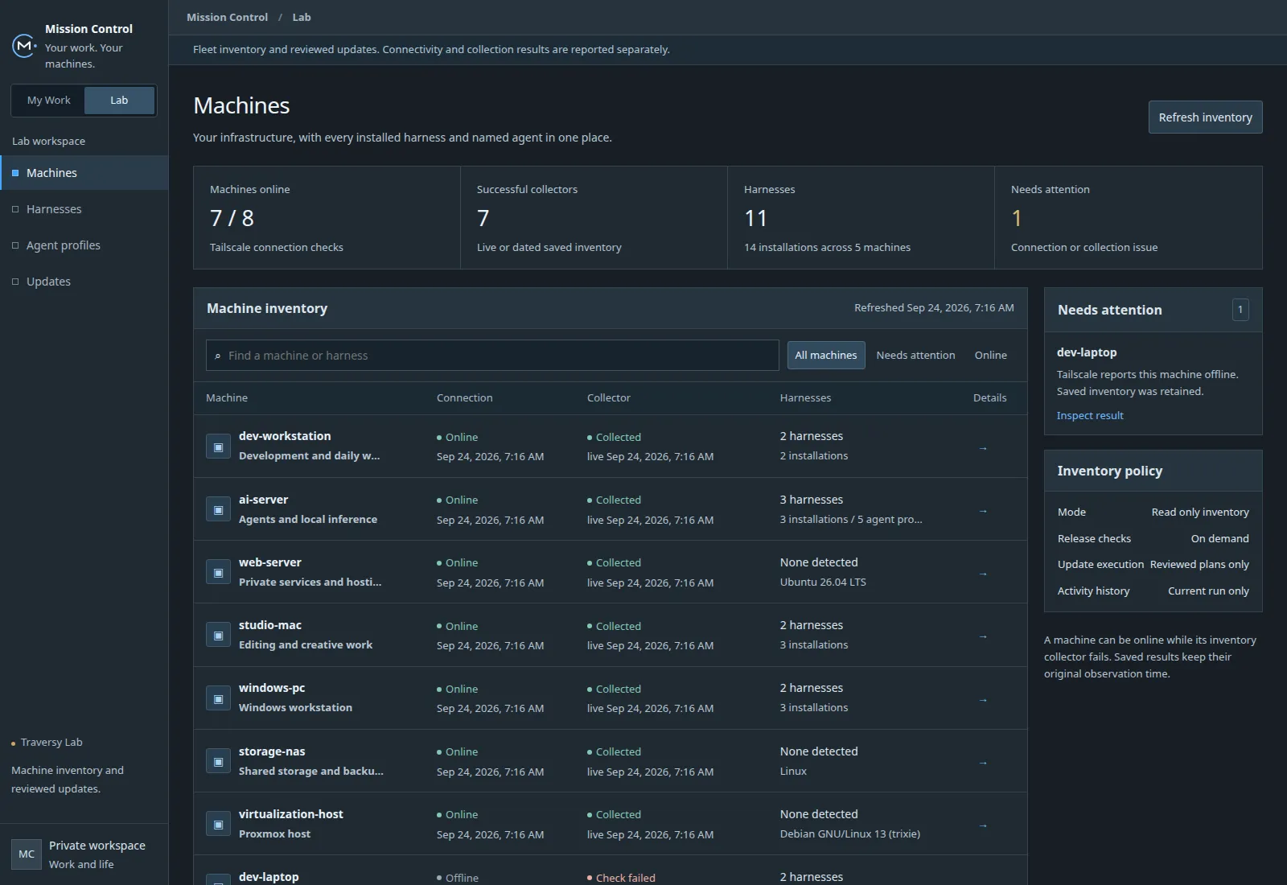Open details arrow for dev-workstation
The height and width of the screenshot is (885, 1287).
coord(983,448)
